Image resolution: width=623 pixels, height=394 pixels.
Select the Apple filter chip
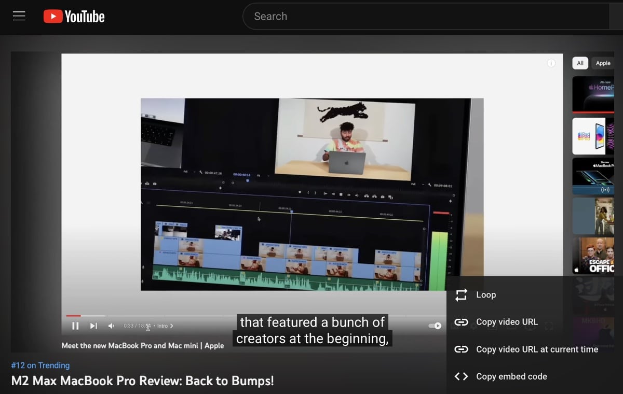tap(603, 63)
